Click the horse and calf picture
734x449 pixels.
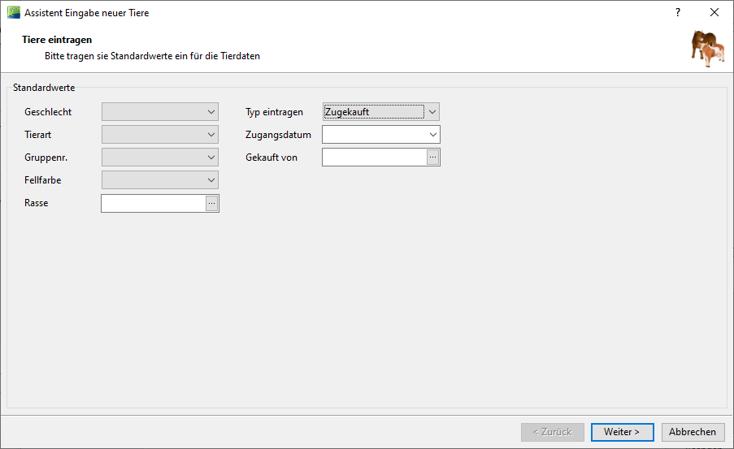[707, 49]
